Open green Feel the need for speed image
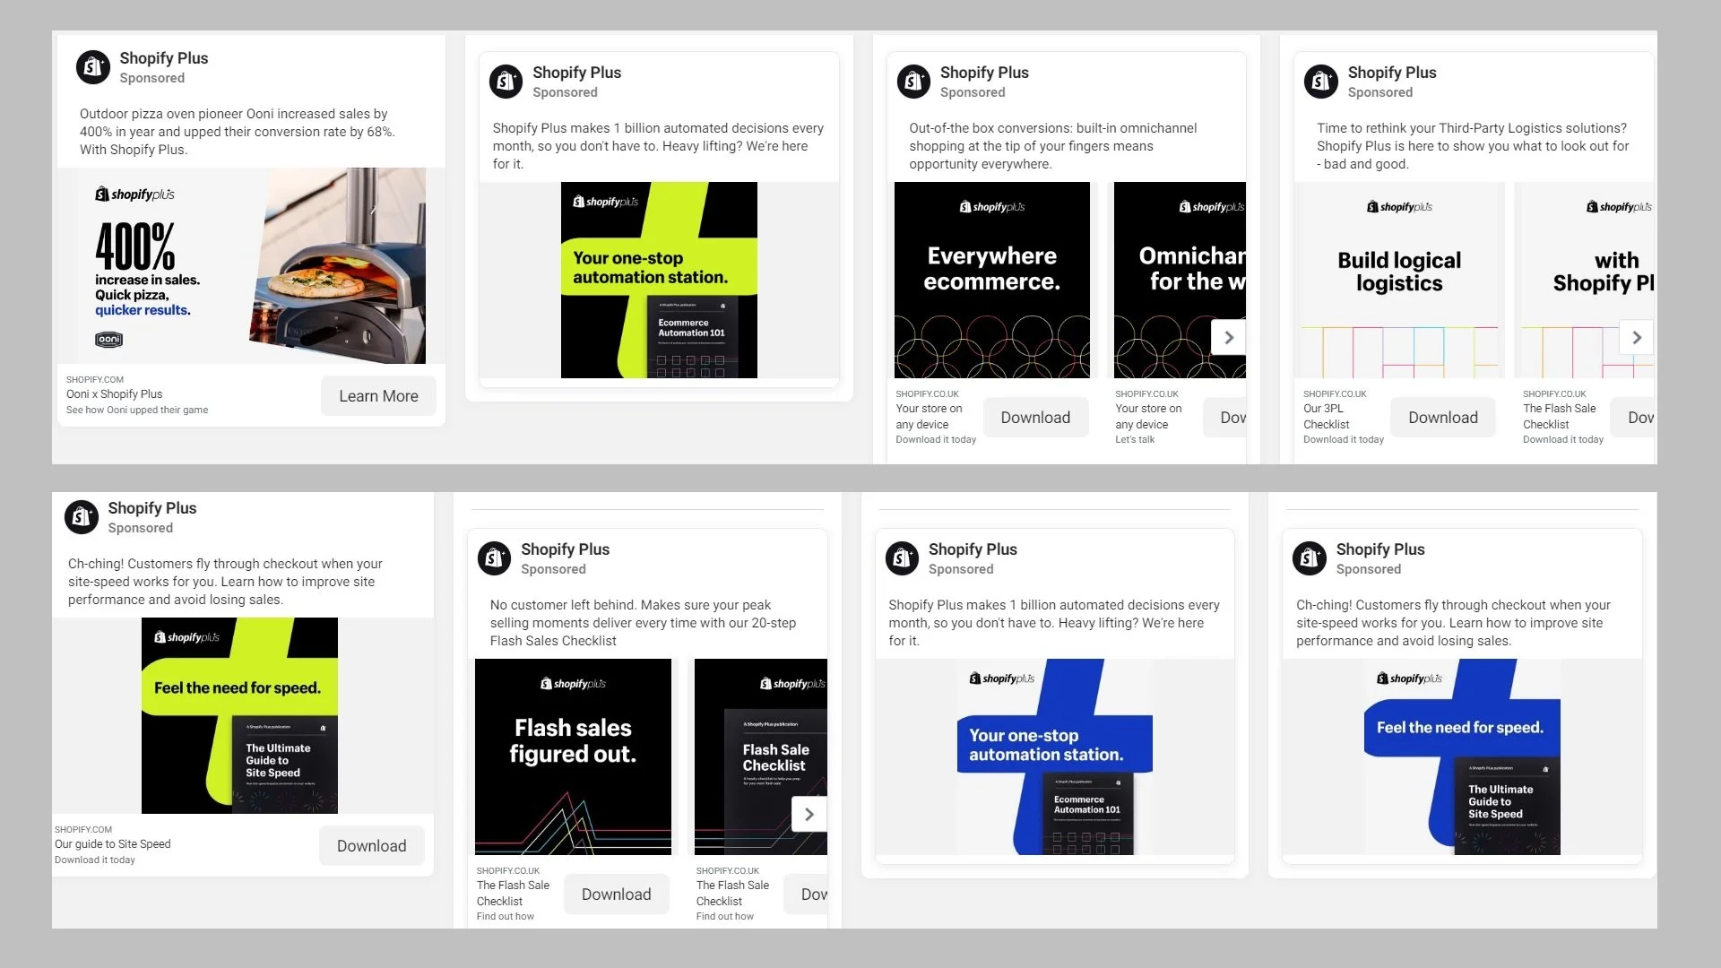This screenshot has width=1721, height=968. 239,715
